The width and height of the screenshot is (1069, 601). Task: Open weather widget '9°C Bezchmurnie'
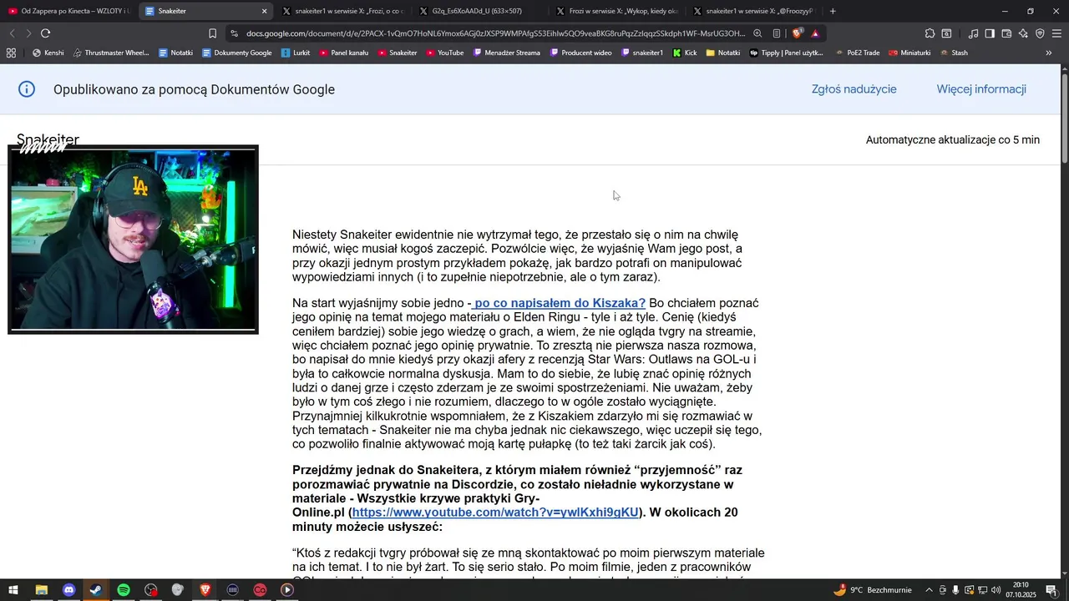[x=873, y=590]
